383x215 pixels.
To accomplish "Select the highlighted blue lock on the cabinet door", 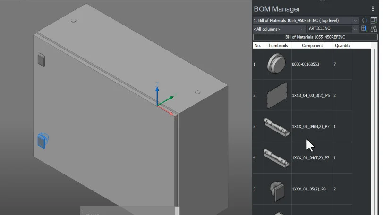I will [43, 141].
